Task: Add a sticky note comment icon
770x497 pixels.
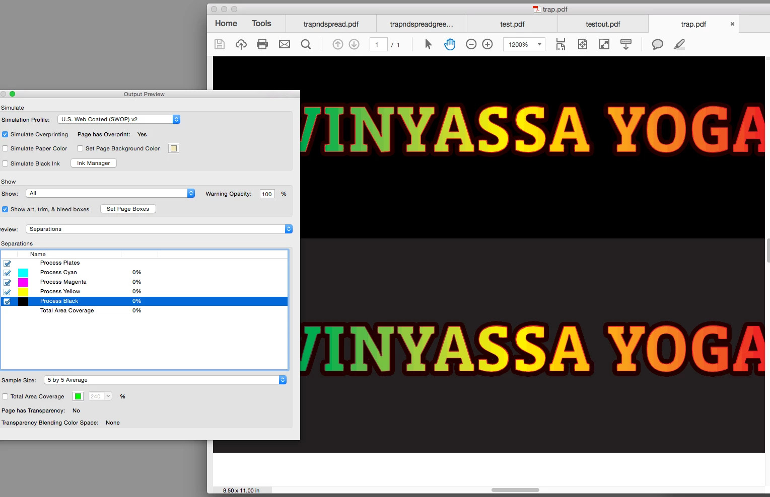Action: coord(658,44)
